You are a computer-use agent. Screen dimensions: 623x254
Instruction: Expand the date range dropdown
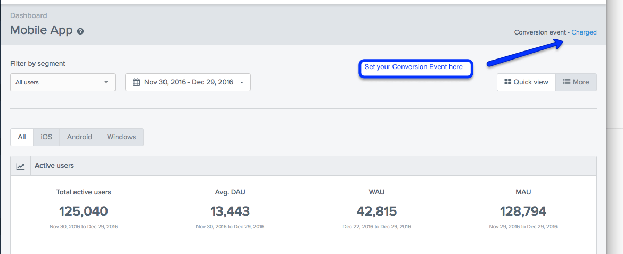(x=188, y=82)
